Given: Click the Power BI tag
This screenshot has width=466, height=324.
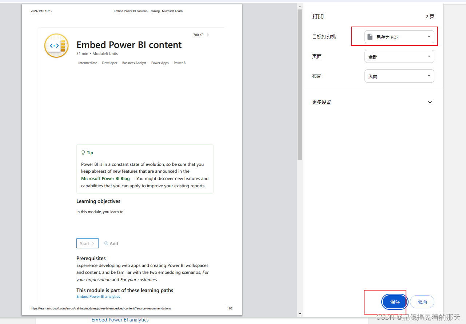Looking at the screenshot, I should 180,63.
